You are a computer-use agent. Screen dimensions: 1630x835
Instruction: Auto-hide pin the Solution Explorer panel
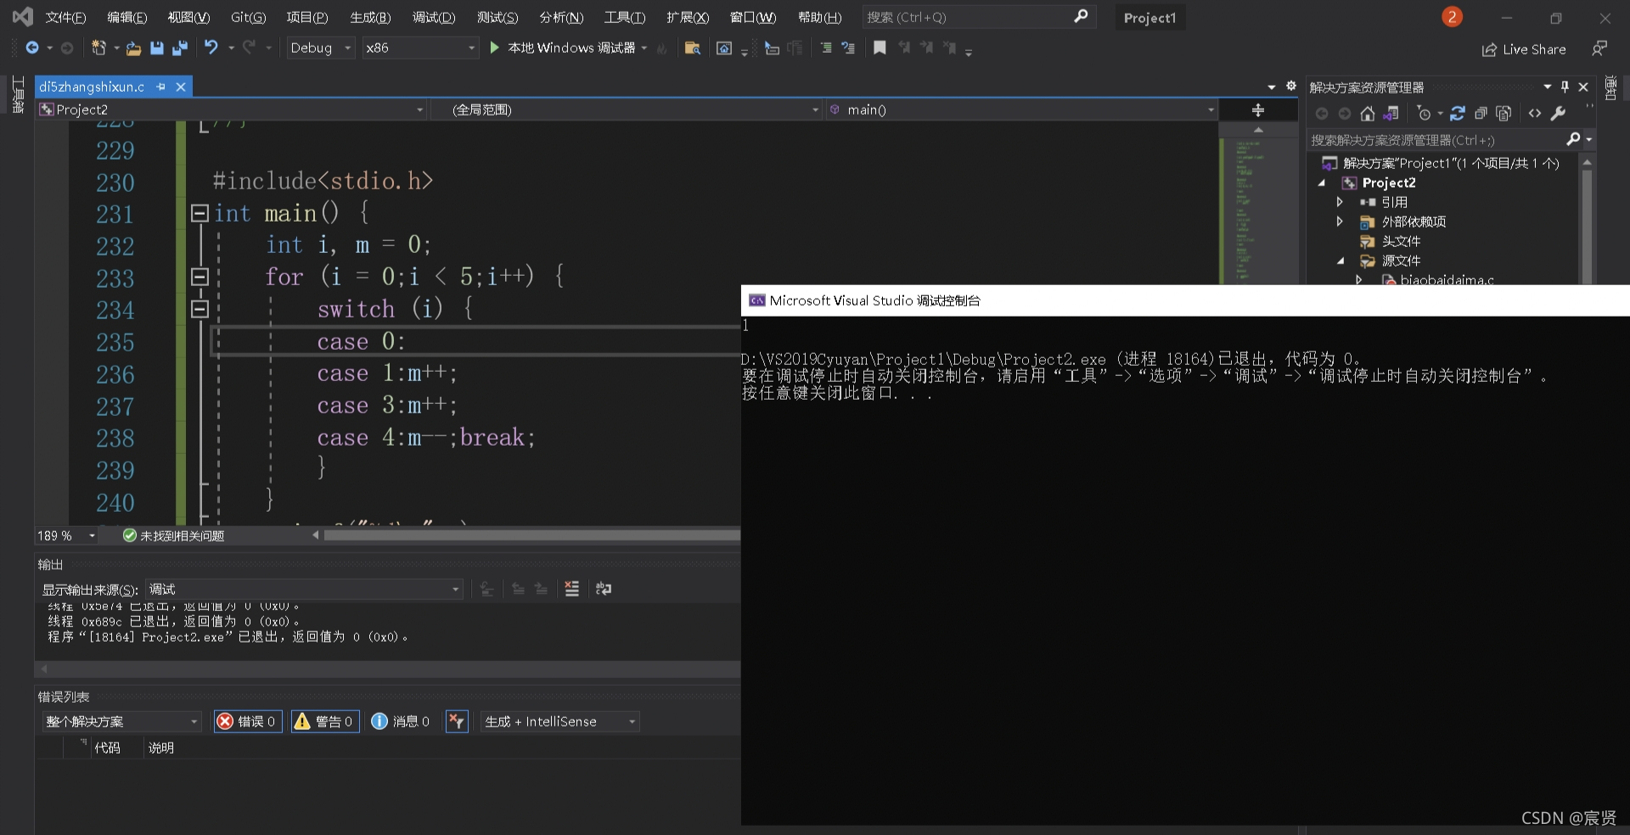(x=1565, y=87)
